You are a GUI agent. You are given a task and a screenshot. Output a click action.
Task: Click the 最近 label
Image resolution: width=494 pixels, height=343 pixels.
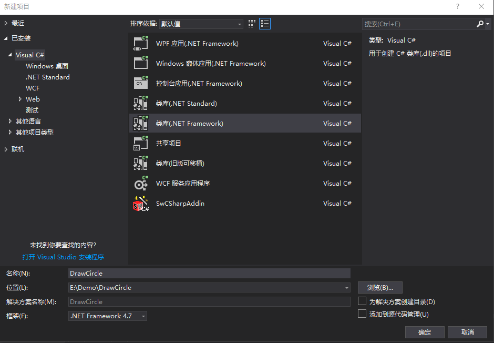[x=18, y=23]
